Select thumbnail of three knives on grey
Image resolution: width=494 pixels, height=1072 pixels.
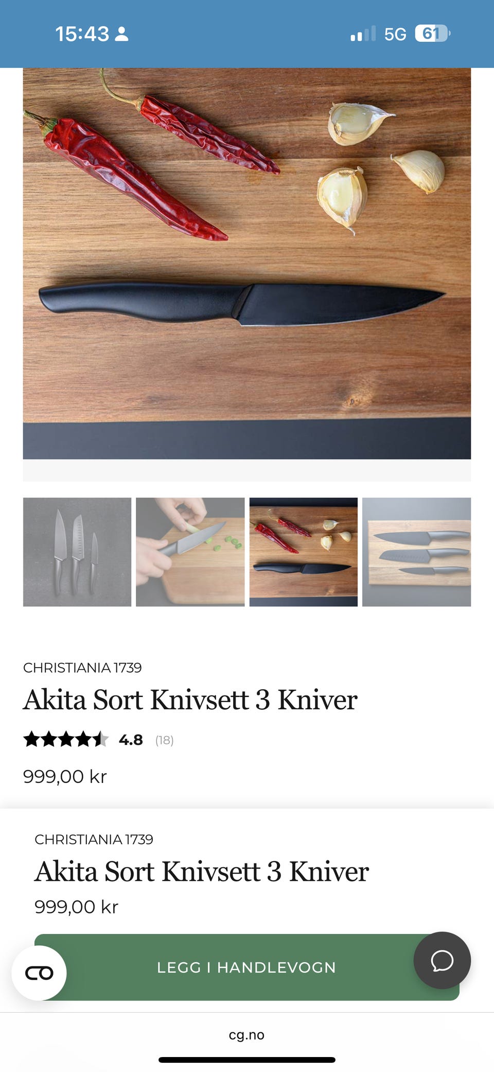pyautogui.click(x=77, y=552)
